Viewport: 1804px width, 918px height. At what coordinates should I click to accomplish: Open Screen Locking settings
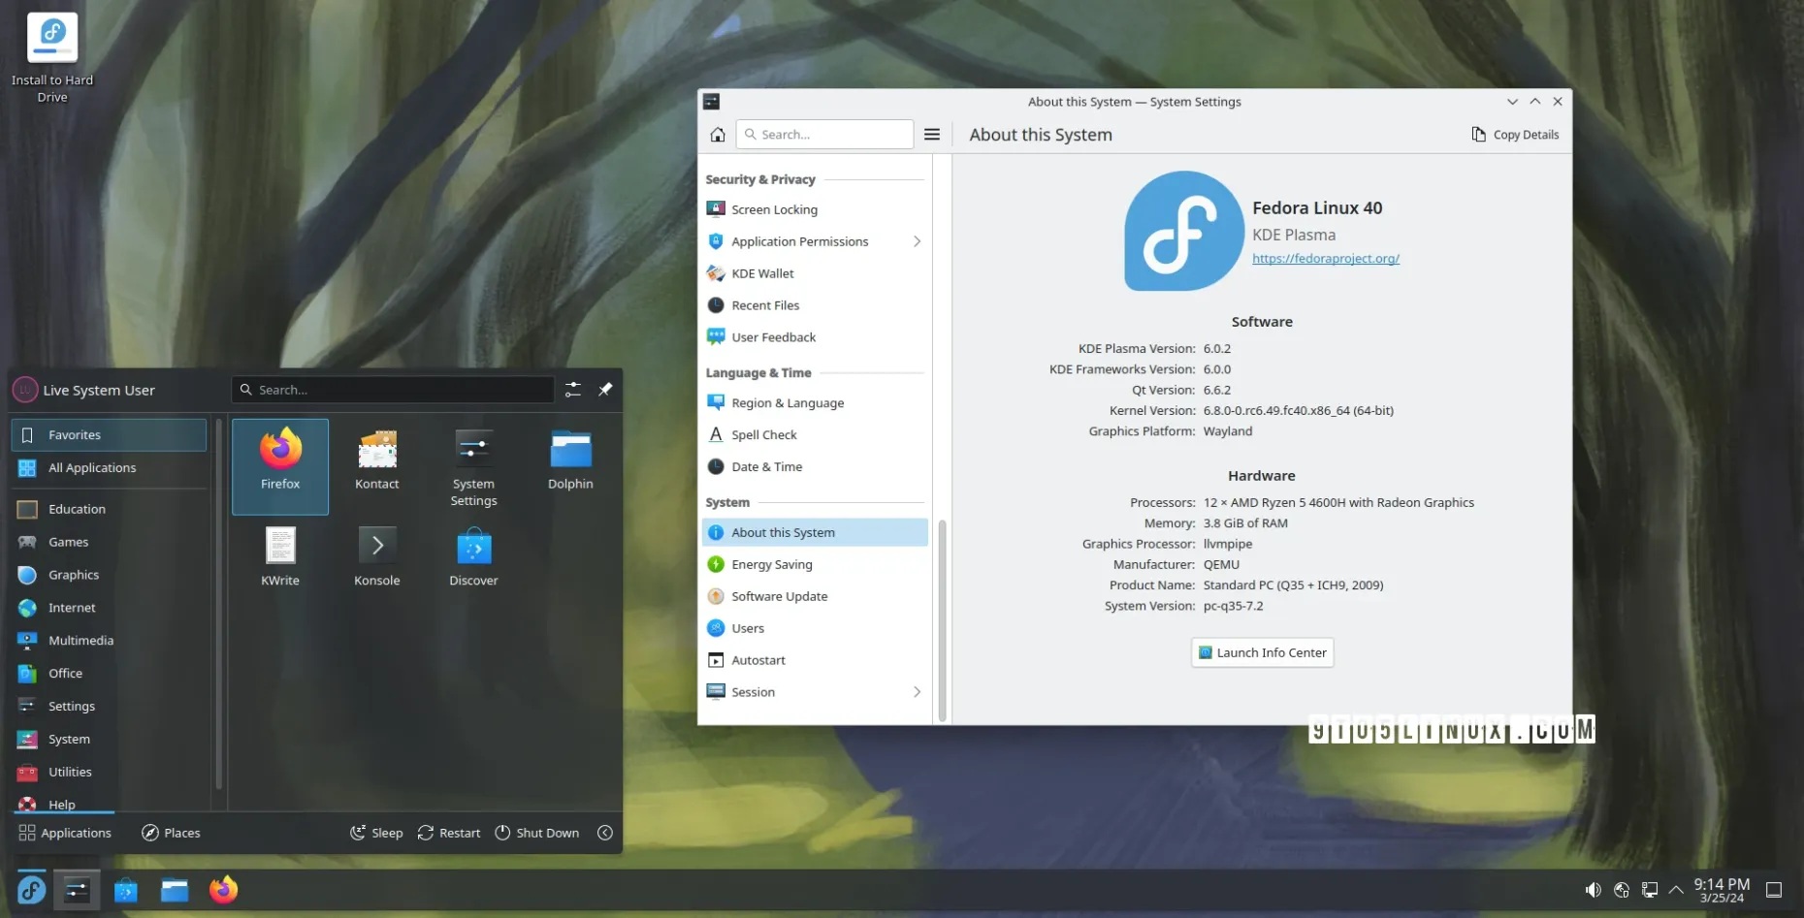click(x=815, y=209)
